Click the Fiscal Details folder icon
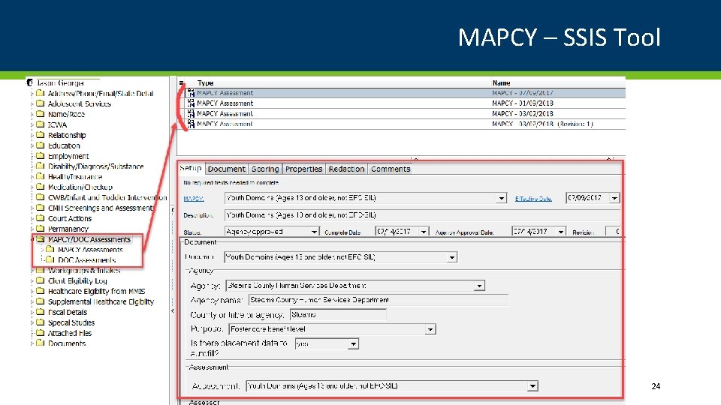 point(41,312)
